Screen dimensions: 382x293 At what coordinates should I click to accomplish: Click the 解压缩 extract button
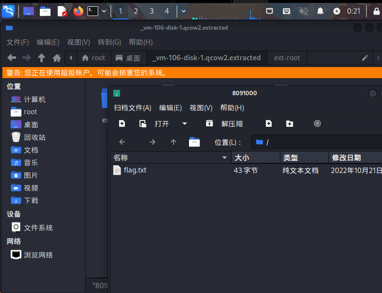point(225,123)
